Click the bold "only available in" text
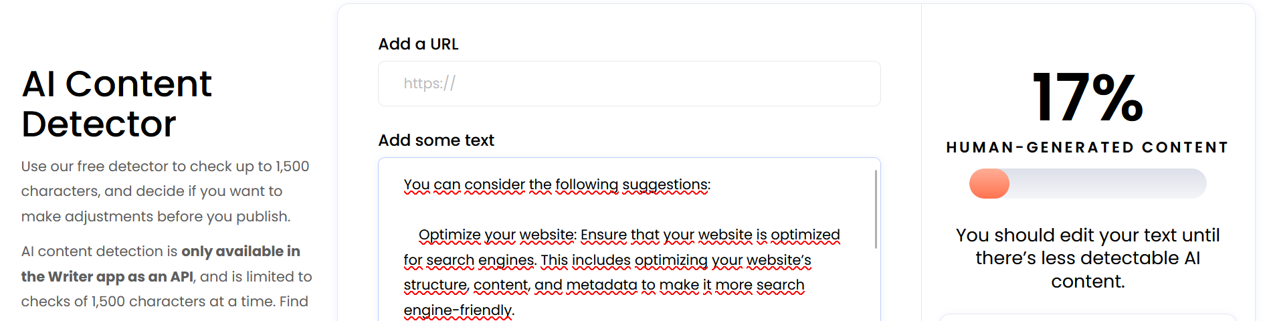The width and height of the screenshot is (1265, 321). (x=241, y=251)
